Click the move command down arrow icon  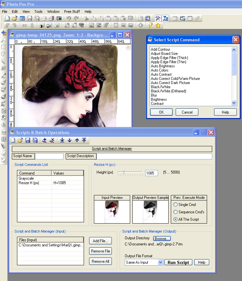[x=70, y=140]
